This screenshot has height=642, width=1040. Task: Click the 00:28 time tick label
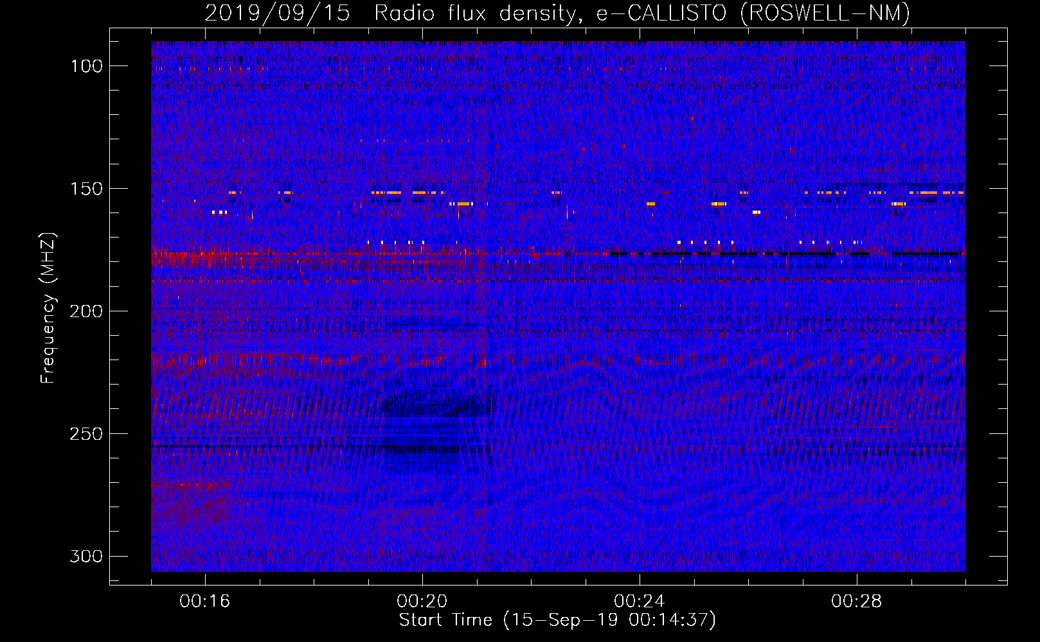click(x=857, y=602)
